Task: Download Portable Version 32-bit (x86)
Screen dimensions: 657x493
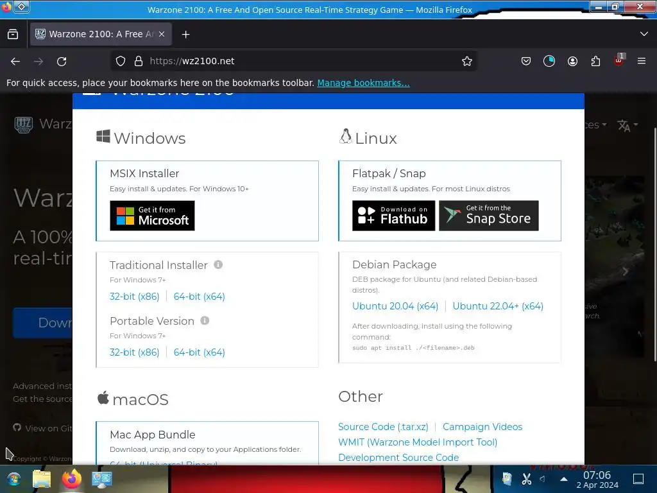Action: 135,352
